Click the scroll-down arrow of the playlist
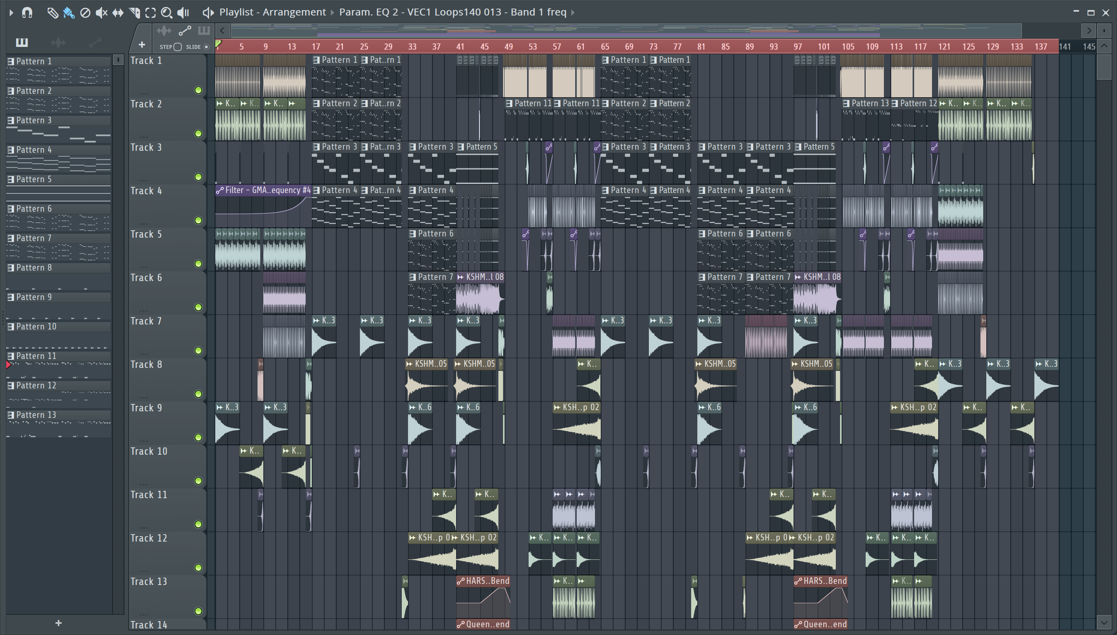 point(1104,622)
